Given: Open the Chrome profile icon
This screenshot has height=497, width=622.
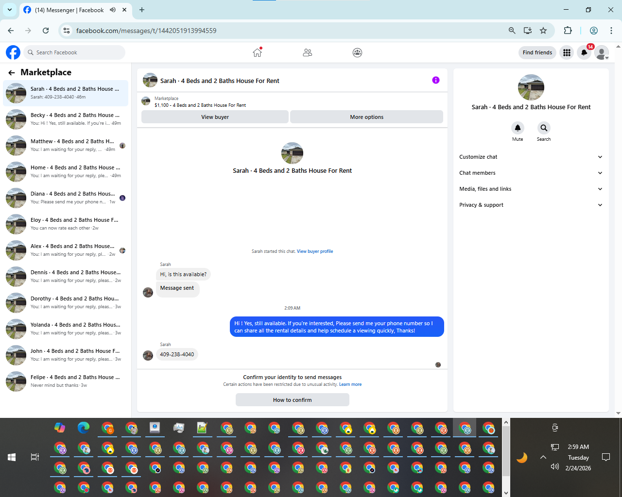Looking at the screenshot, I should (594, 31).
